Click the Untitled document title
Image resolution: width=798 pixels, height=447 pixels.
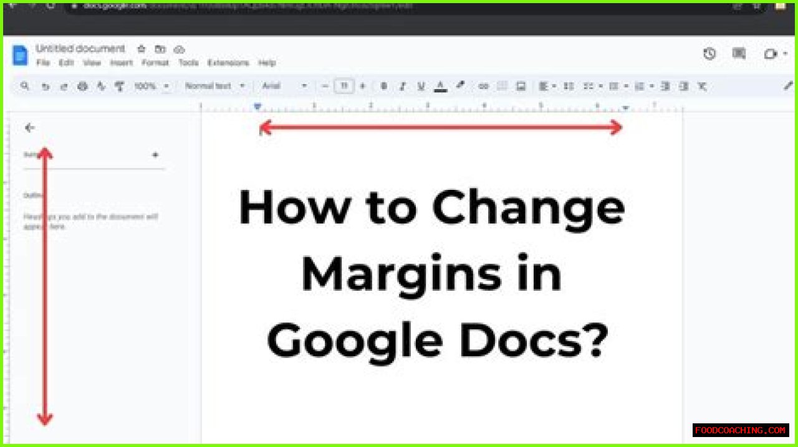click(80, 49)
